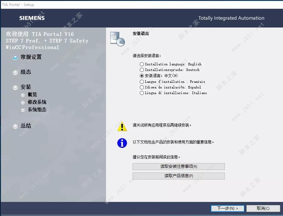Select Español installation language option

pos(142,87)
